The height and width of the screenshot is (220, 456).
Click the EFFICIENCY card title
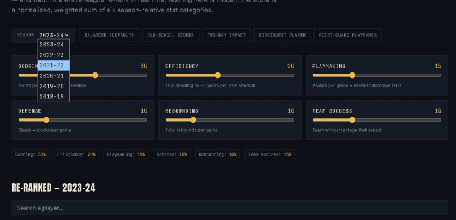[x=182, y=66]
